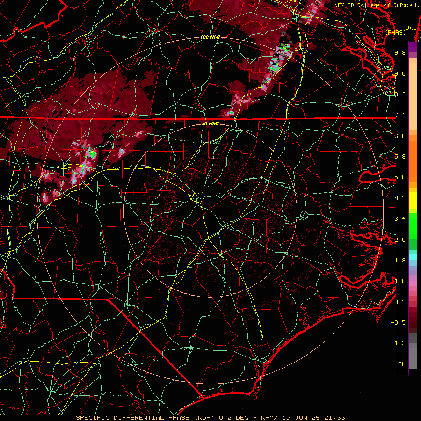Image resolution: width=421 pixels, height=421 pixels.
Task: Click the purple swatch atop the color bar
Action: coord(413,47)
